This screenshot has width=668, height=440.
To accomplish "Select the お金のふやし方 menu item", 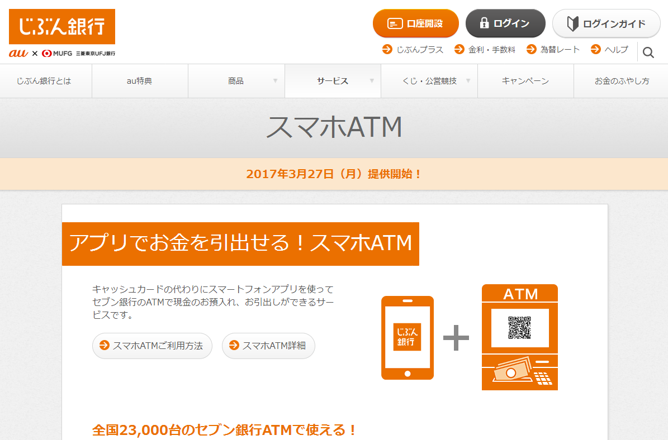I will pos(621,81).
